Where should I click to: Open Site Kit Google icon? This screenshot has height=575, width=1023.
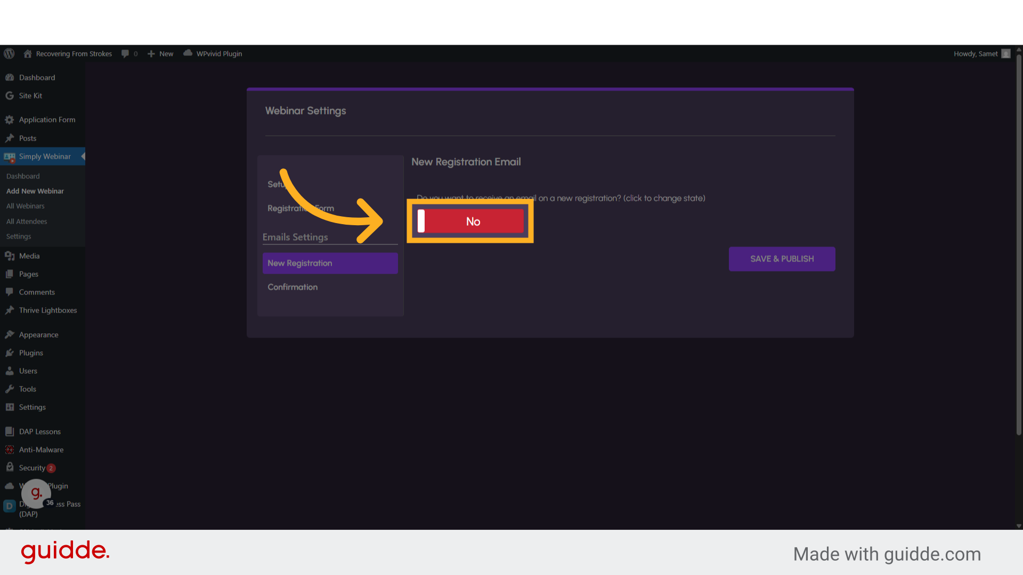tap(10, 96)
